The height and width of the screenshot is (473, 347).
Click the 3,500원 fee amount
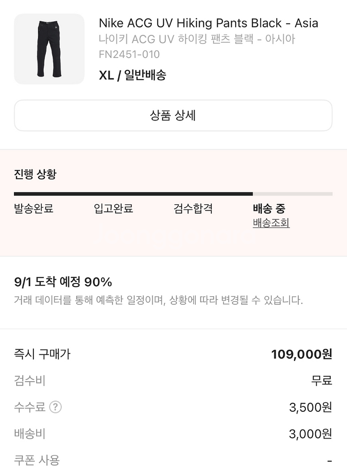[310, 408]
